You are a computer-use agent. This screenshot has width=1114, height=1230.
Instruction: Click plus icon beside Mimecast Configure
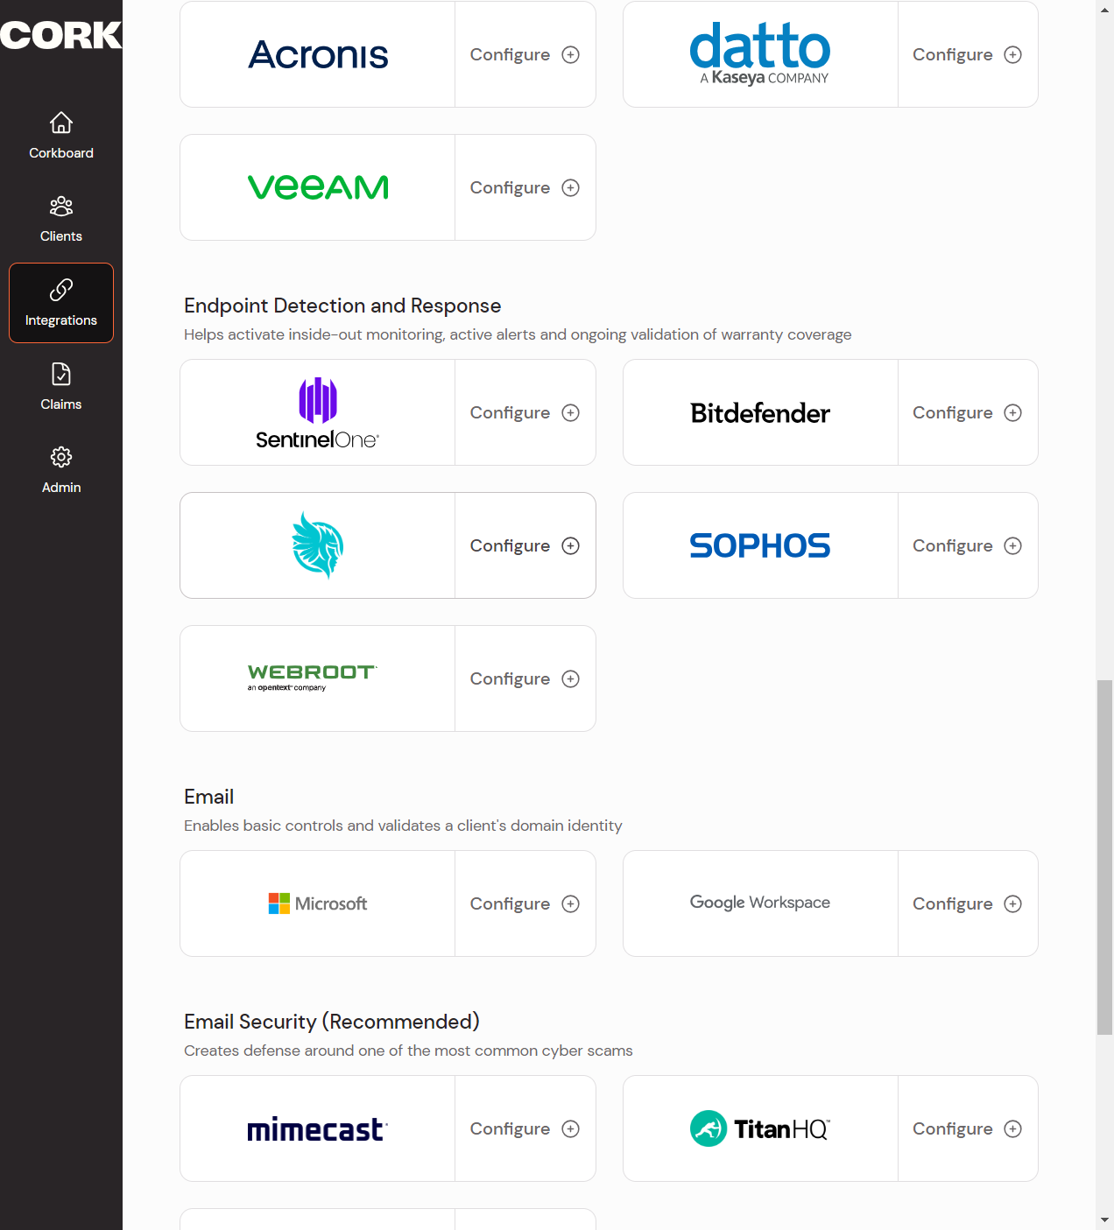[x=571, y=1128]
